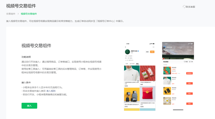This screenshot has height=119, width=215.
Task: Open three-dot menu in left phone preview
Action: click(153, 47)
